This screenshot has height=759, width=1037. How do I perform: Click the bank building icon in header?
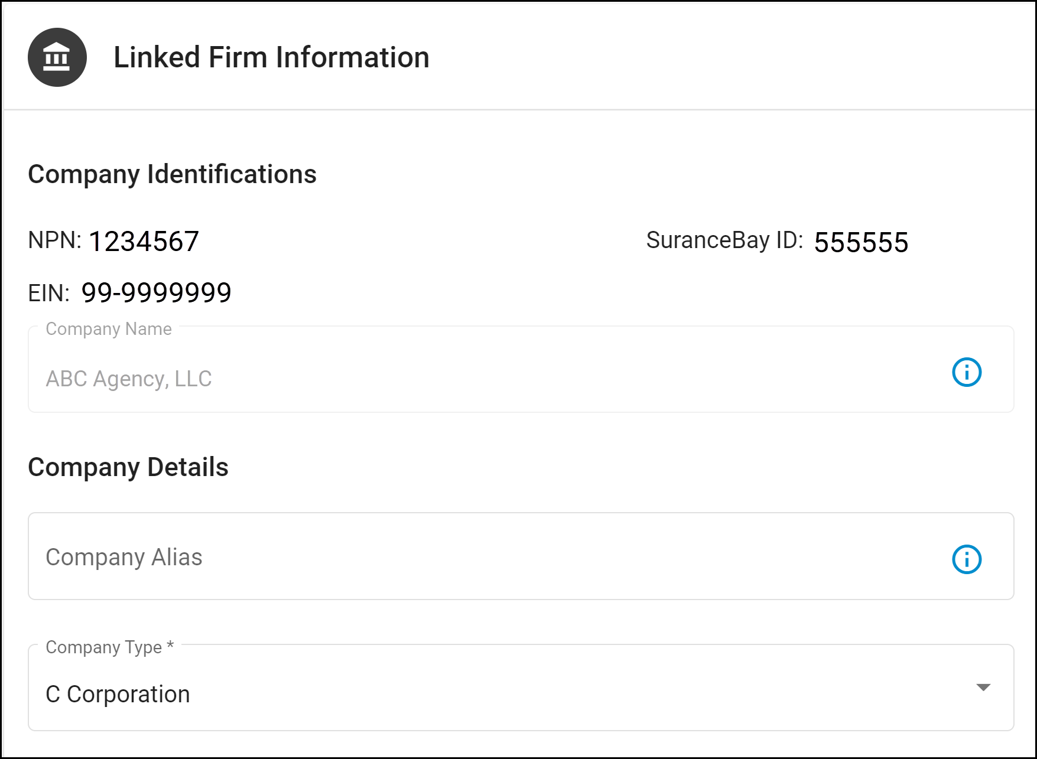point(57,57)
